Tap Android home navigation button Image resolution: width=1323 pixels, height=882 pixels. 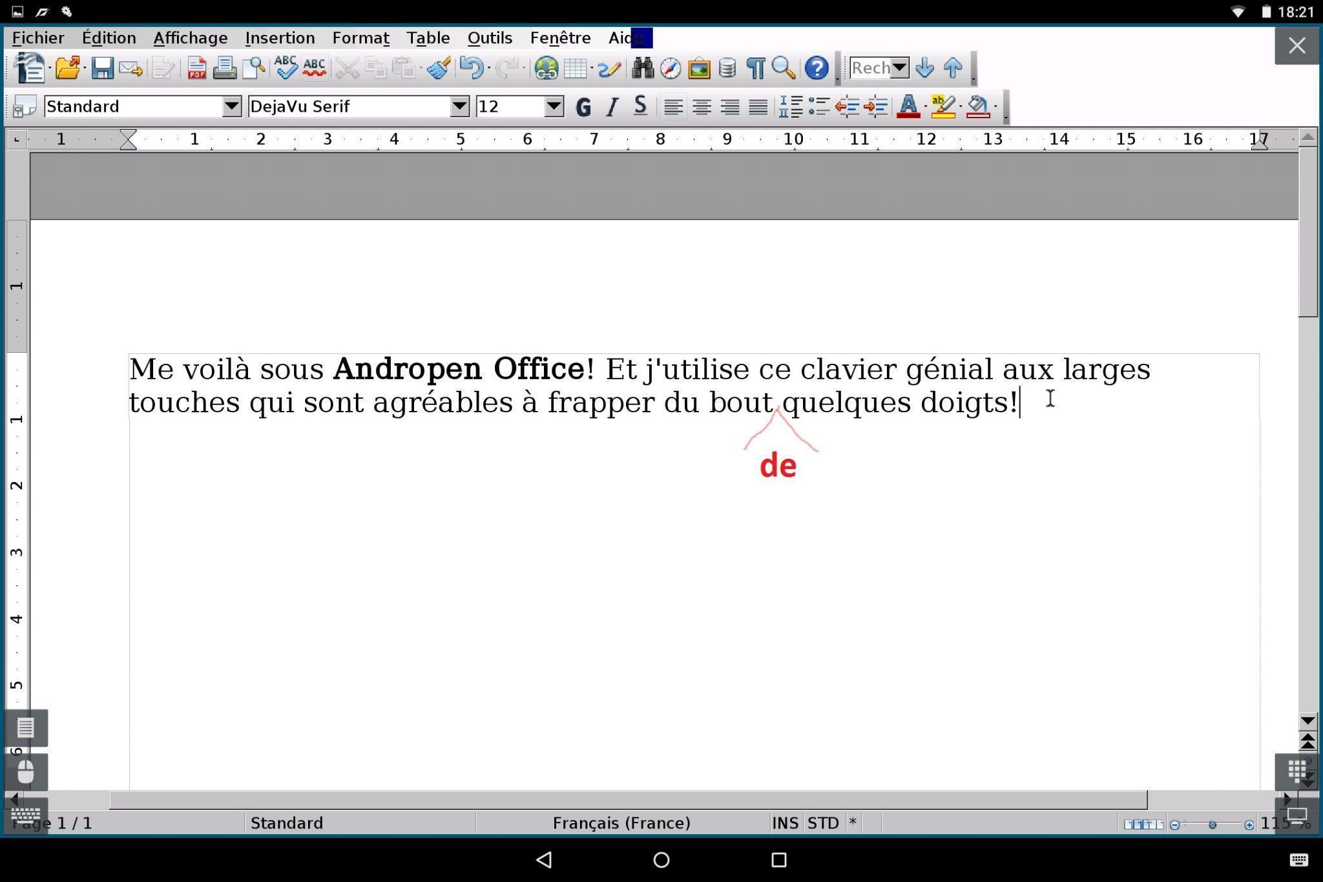[661, 859]
